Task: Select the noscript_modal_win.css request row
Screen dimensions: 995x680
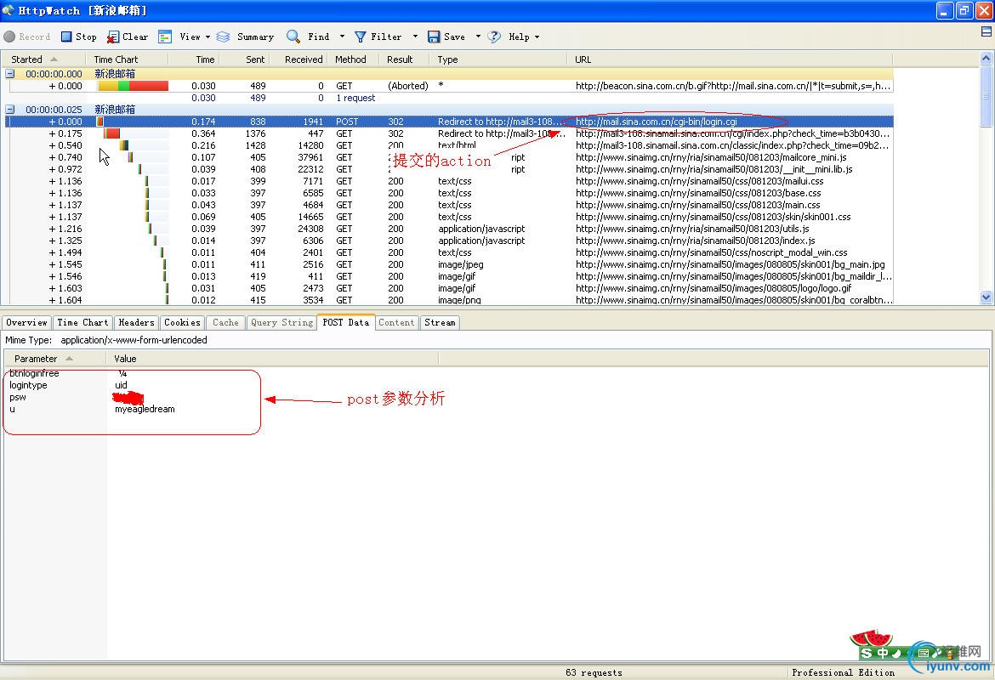Action: click(449, 252)
